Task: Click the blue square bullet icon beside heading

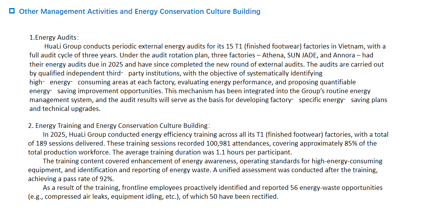Action: [x=12, y=11]
